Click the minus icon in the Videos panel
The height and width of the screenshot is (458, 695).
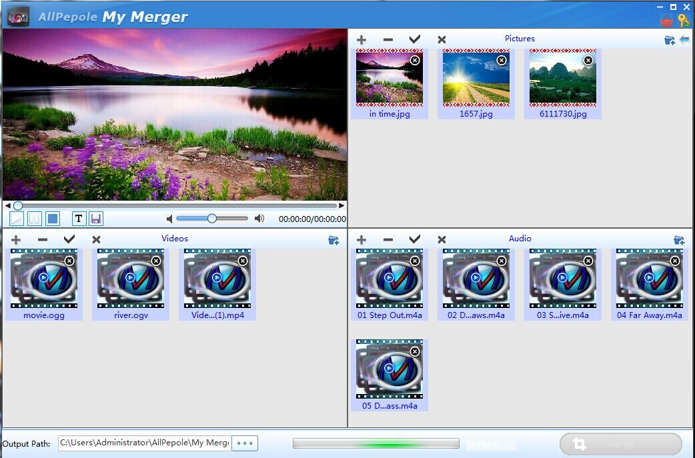43,240
